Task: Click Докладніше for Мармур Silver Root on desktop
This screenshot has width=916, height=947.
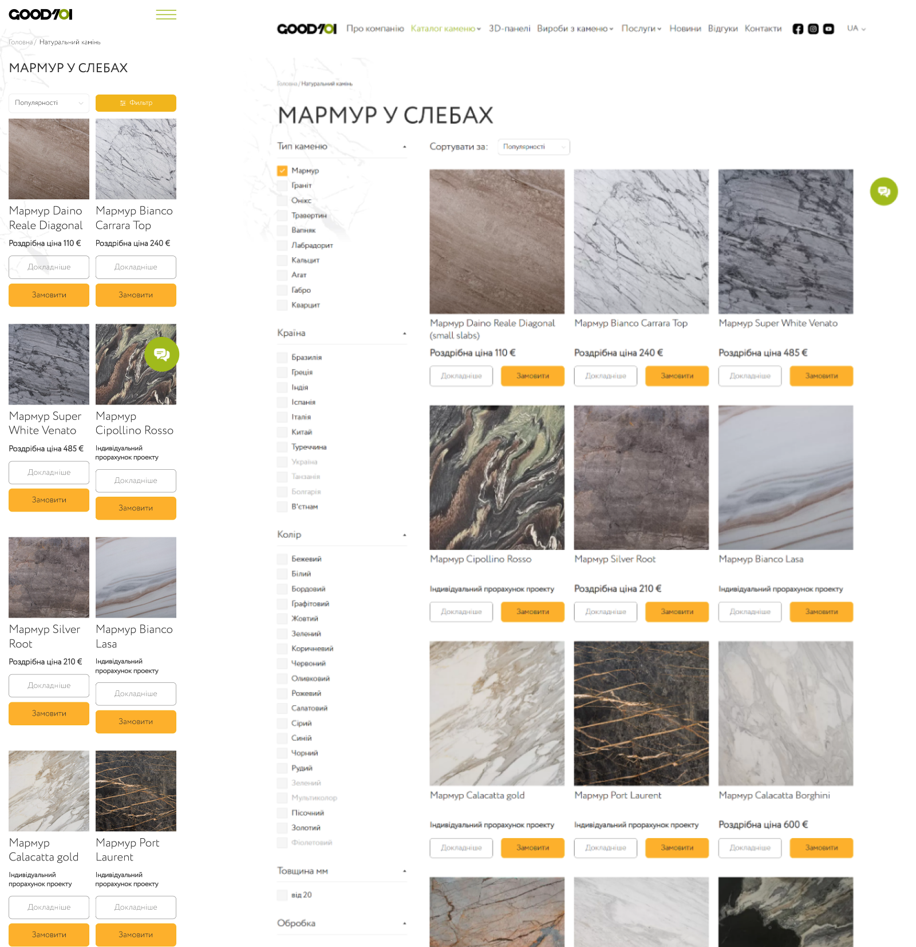Action: click(605, 612)
